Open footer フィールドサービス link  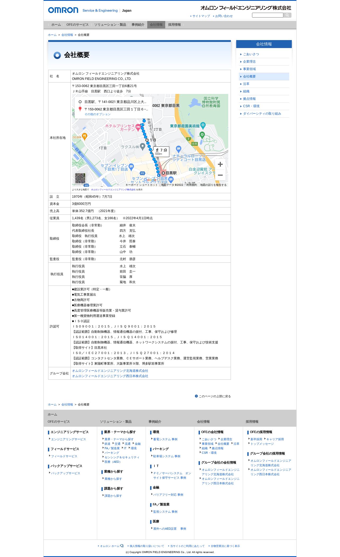point(64,456)
